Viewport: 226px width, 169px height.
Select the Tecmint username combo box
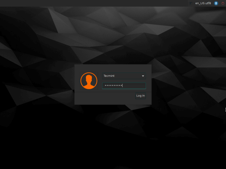coord(124,76)
